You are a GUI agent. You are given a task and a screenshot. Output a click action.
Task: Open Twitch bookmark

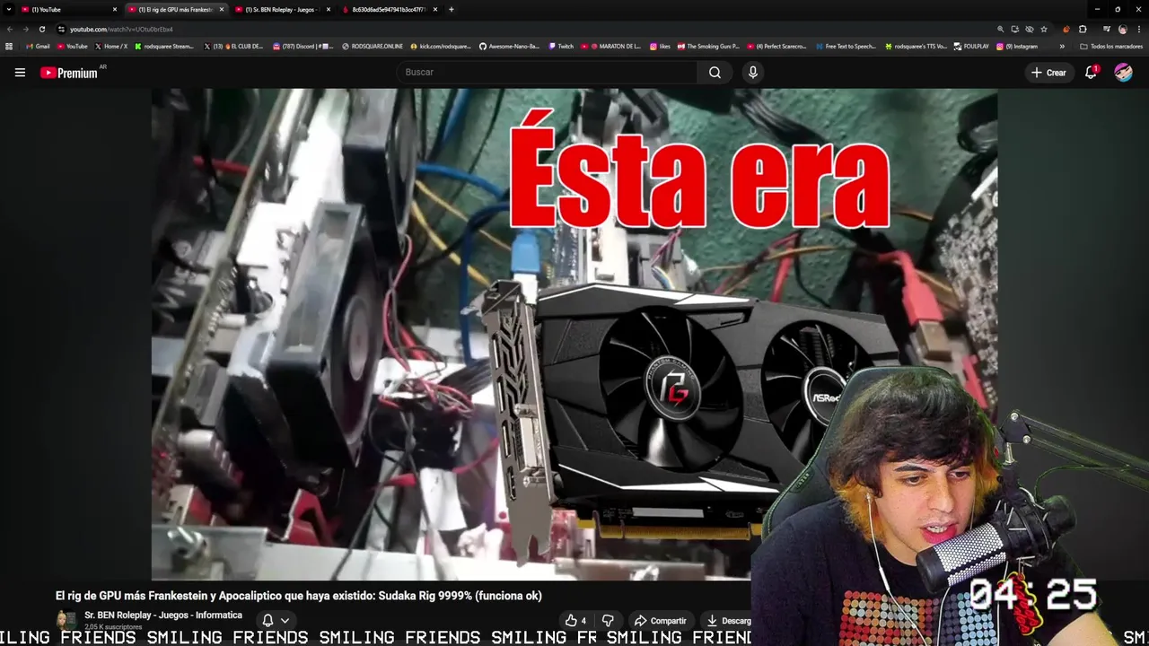[x=561, y=46]
